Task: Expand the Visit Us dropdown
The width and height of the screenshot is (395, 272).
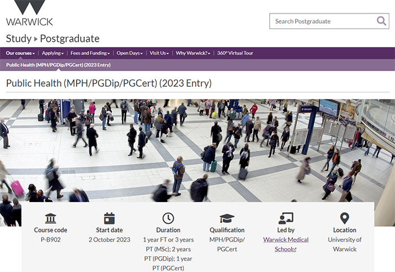Action: [x=159, y=53]
